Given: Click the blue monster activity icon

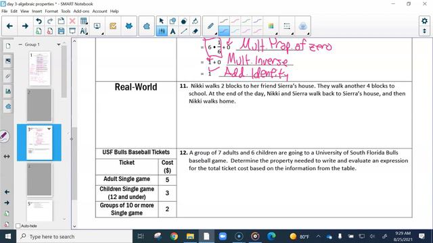Looking at the screenshot, I should [129, 26].
